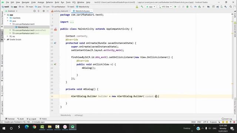Click the Sync Project with Gradle icon

click(x=217, y=7)
